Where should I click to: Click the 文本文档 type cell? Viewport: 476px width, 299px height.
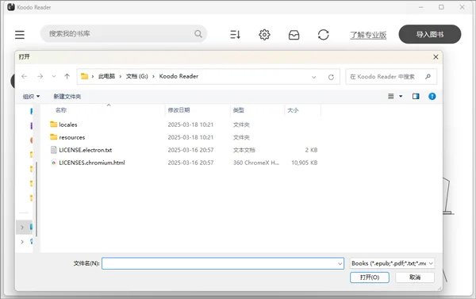(244, 150)
